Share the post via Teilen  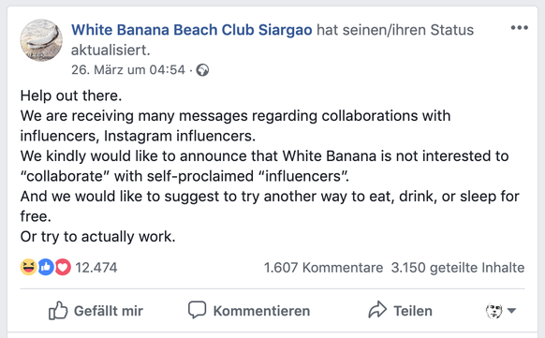(x=413, y=311)
